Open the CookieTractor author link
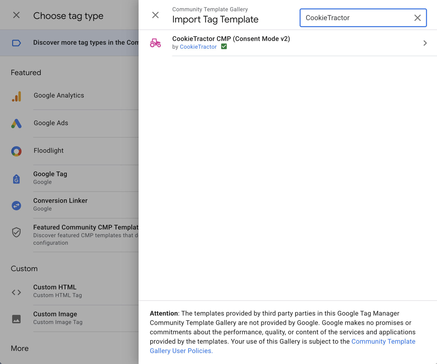Screen dimensions: 437x364 coord(198,47)
